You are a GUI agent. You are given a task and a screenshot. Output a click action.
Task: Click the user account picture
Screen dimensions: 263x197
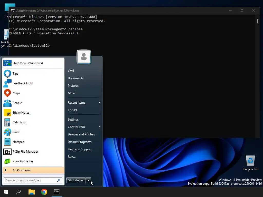pos(84,57)
